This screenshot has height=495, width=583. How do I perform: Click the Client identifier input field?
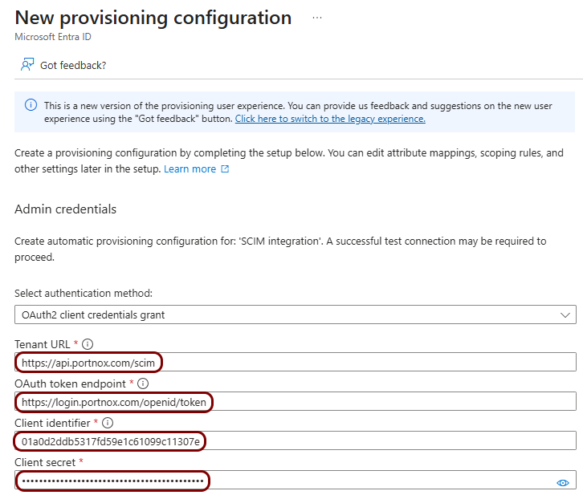click(296, 440)
